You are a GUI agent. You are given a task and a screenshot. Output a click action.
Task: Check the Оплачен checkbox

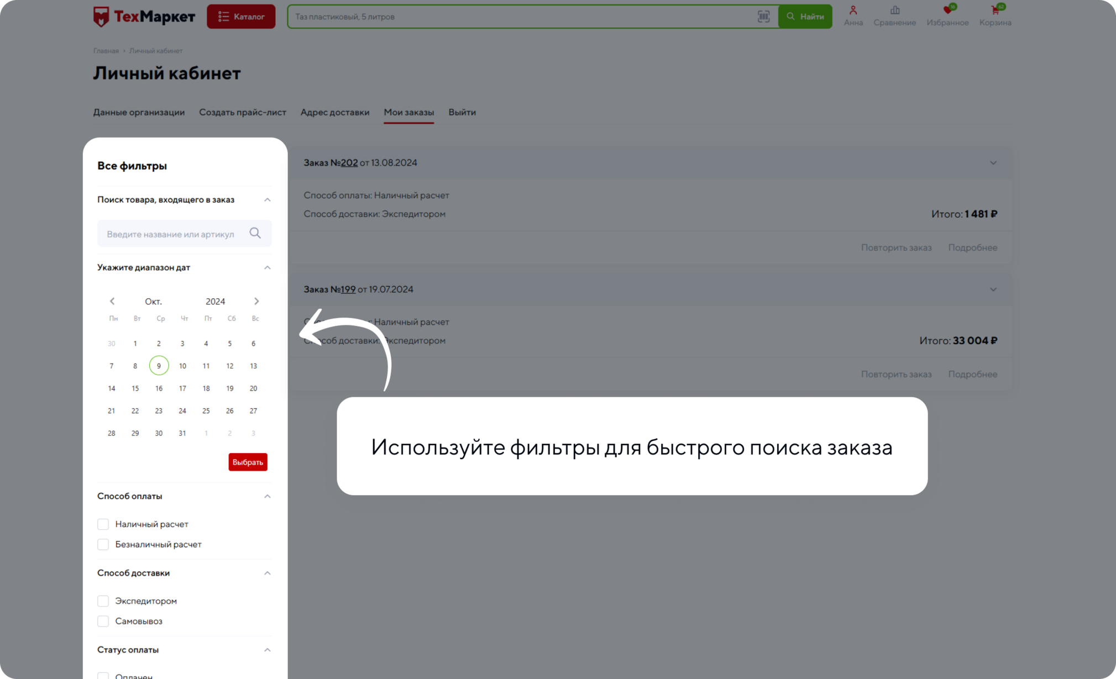103,676
